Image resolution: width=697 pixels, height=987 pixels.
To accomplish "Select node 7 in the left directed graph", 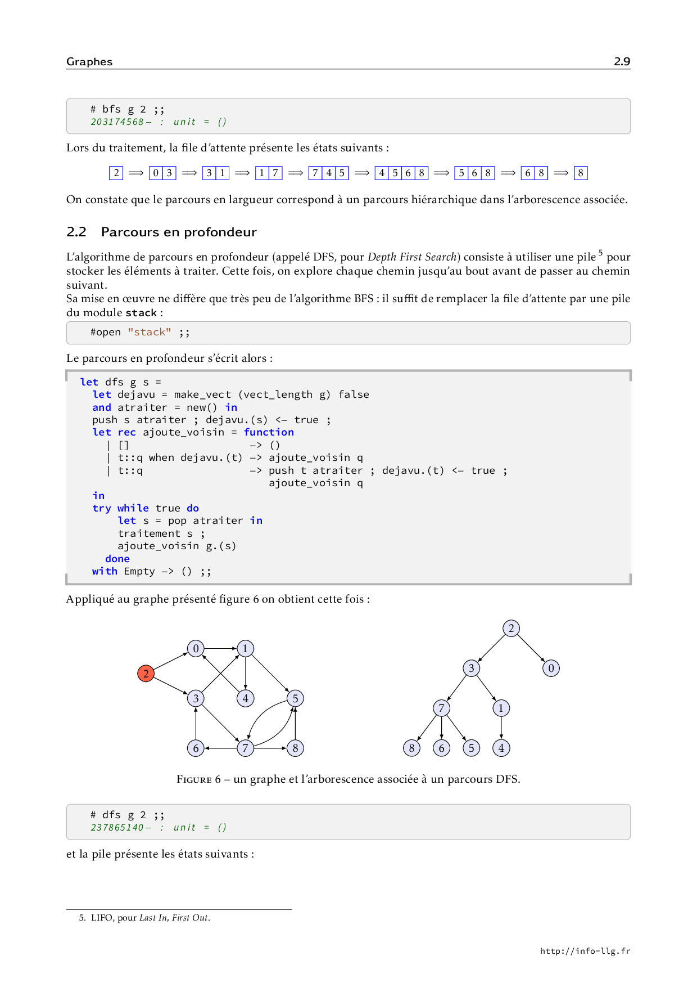I will (x=245, y=748).
